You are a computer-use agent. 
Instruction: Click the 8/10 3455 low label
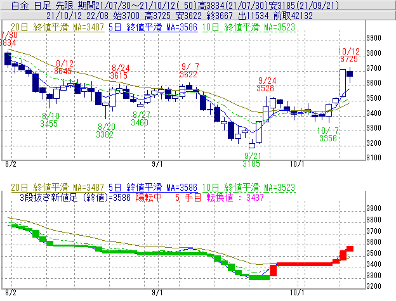pyautogui.click(x=49, y=120)
